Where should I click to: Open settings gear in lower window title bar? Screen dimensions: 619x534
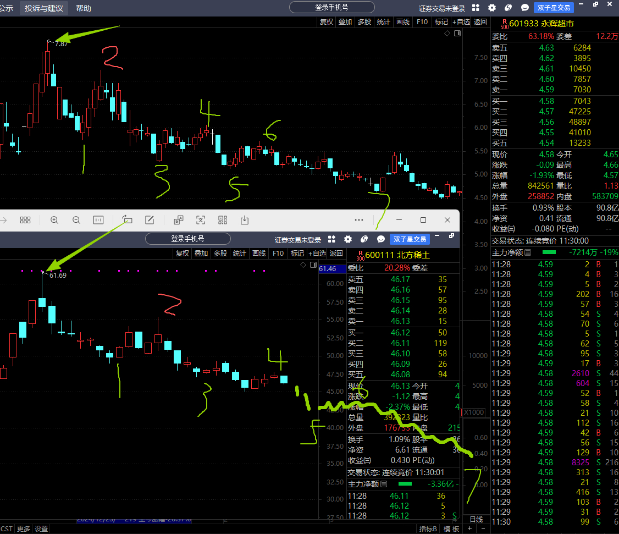(x=348, y=239)
